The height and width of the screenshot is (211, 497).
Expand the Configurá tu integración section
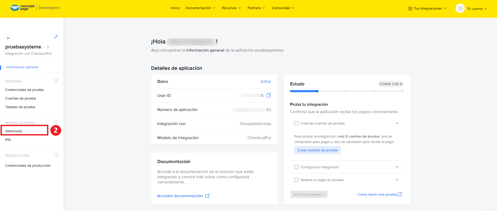[x=397, y=167]
